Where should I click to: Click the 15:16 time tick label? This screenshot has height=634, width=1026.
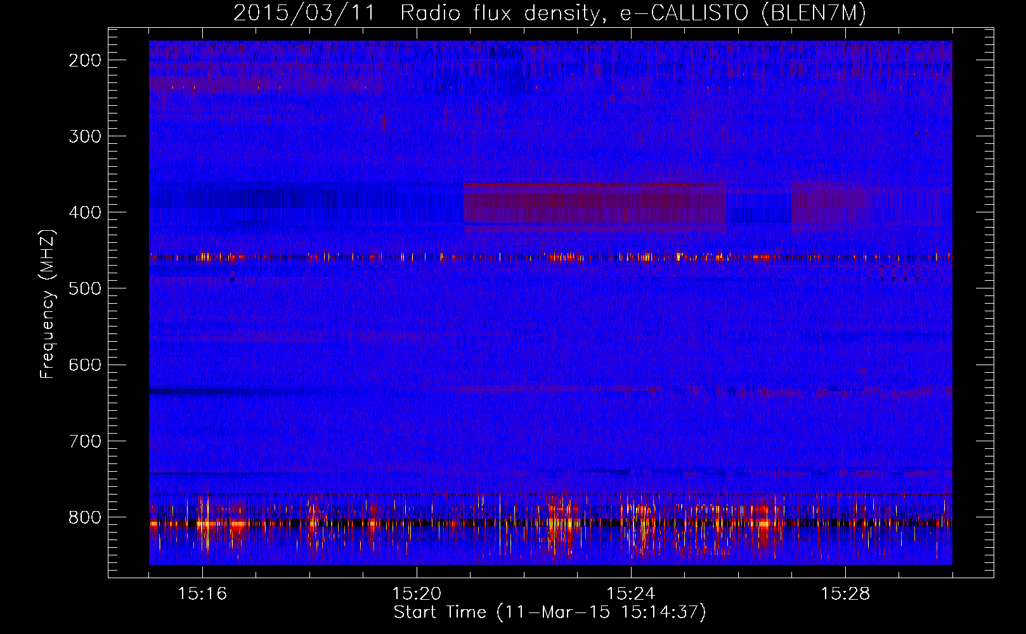[x=202, y=593]
